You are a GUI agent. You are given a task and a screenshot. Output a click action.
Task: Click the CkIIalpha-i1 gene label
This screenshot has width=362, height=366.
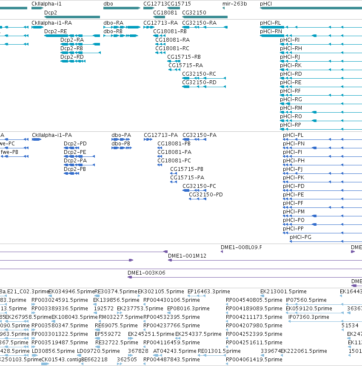coord(46,4)
